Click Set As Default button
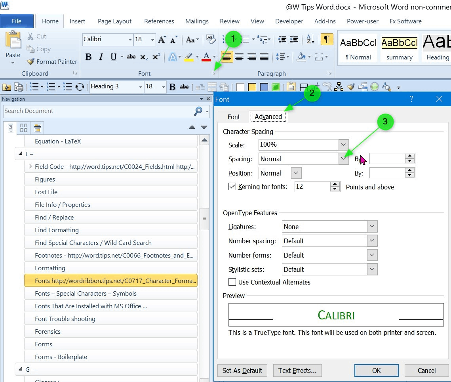451x382 pixels. 242,371
